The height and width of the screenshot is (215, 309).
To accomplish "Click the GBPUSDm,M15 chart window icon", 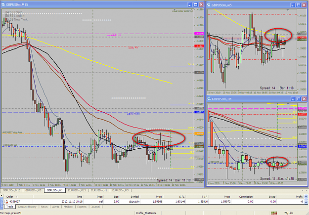I will pos(3,4).
